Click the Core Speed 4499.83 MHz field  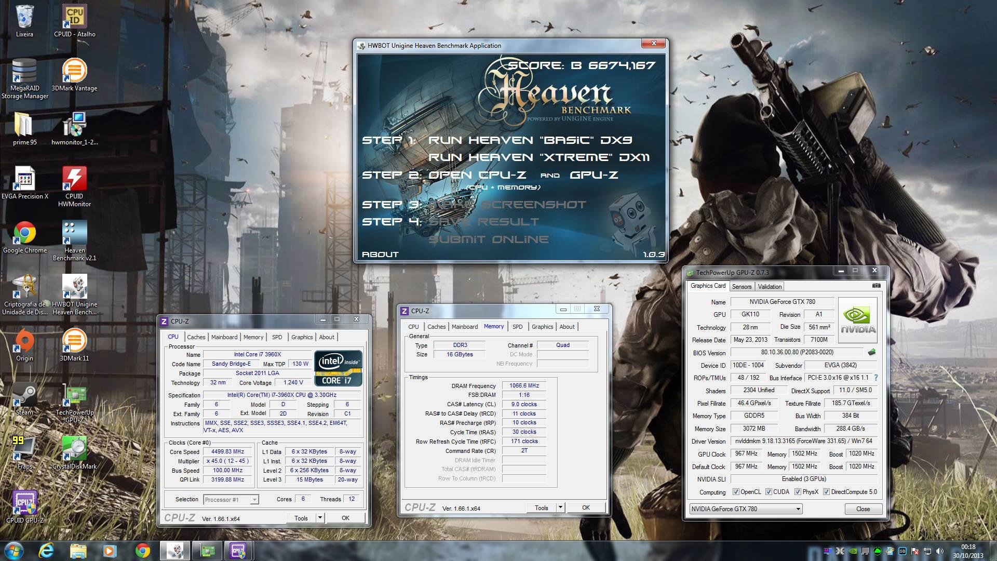click(x=228, y=452)
